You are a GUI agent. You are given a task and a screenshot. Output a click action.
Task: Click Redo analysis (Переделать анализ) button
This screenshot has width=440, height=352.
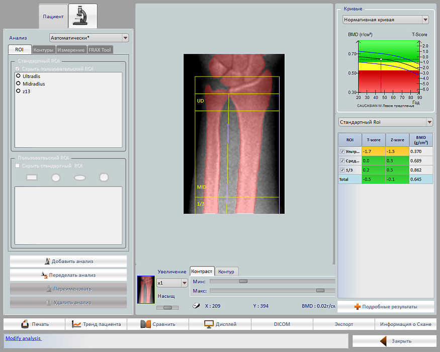point(68,275)
